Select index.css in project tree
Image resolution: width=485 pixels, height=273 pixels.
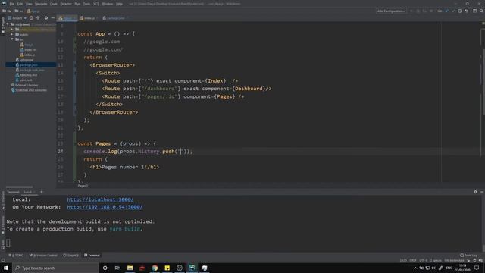point(28,49)
